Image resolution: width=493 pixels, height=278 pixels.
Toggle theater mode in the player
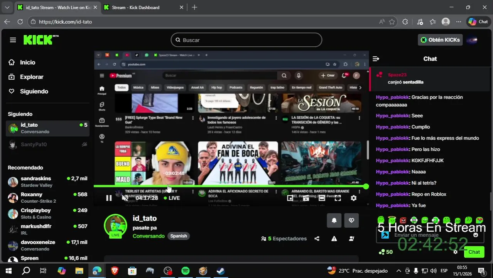pos(322,198)
